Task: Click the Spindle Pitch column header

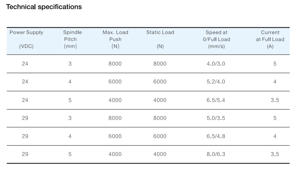Action: [x=70, y=39]
